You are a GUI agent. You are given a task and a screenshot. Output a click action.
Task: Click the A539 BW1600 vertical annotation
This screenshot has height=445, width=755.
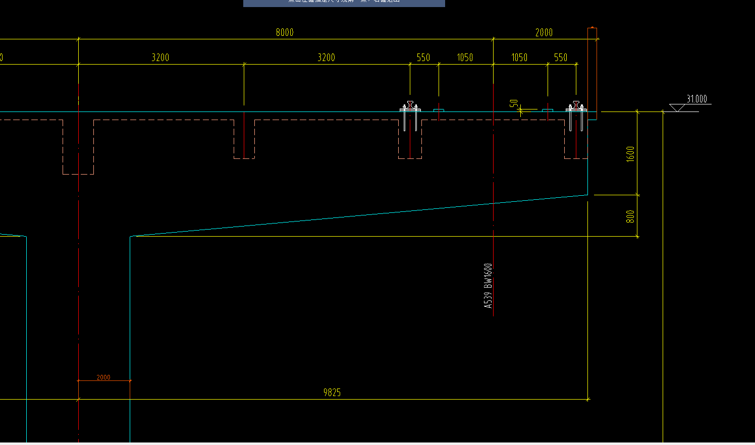tap(488, 286)
